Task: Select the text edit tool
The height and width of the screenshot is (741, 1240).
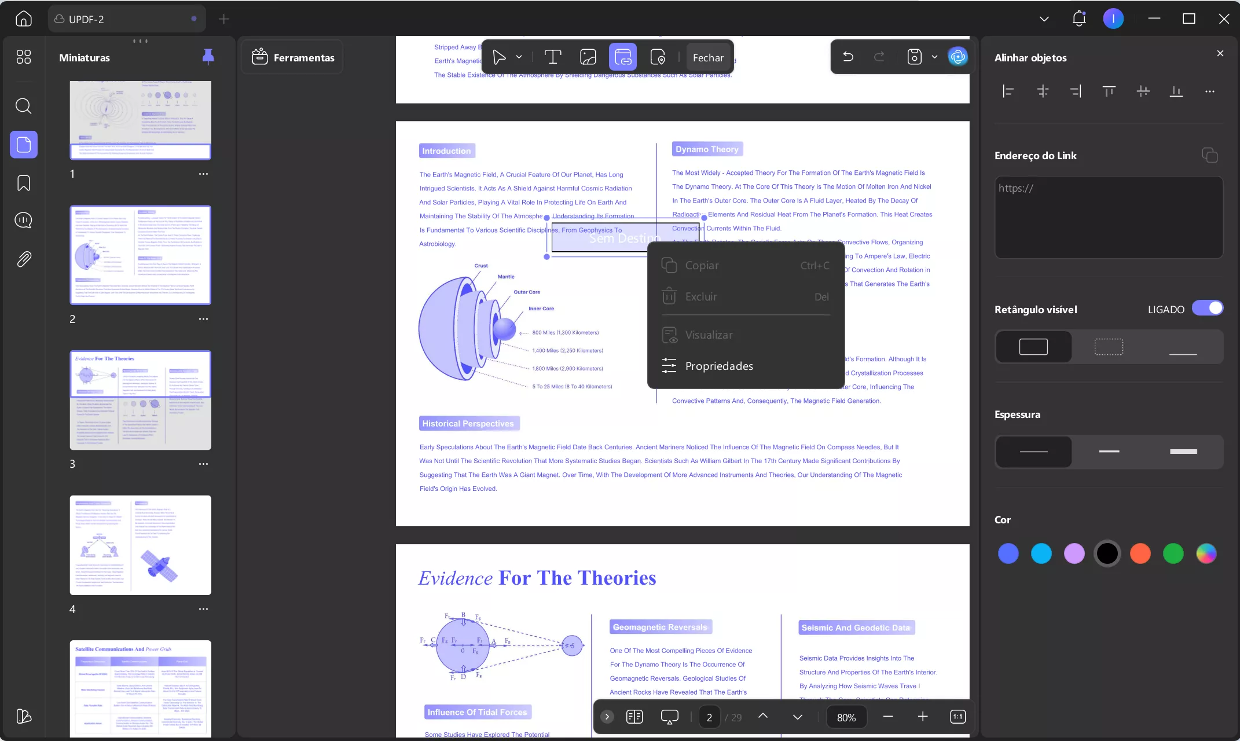Action: tap(553, 57)
